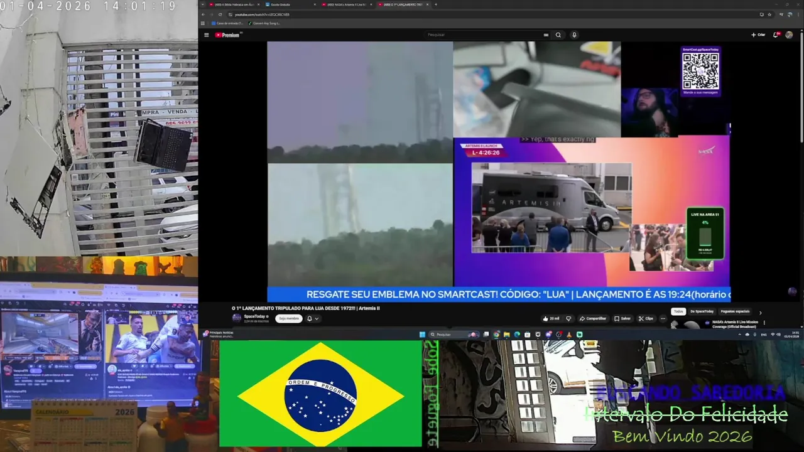Open File Explorer from the taskbar

pos(507,335)
